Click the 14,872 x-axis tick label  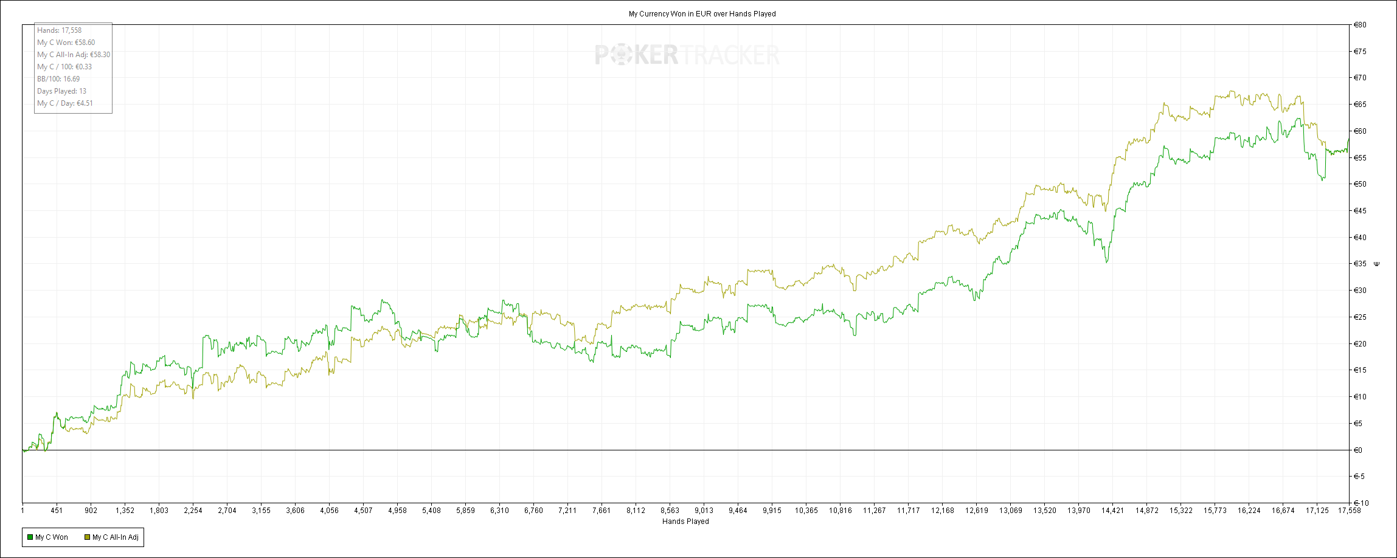tap(1146, 511)
